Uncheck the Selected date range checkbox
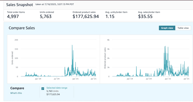 (43, 89)
